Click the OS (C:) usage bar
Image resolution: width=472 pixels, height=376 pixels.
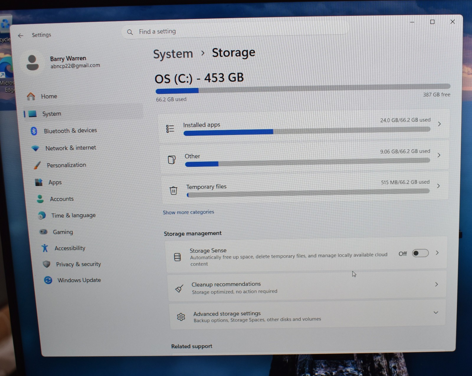[x=303, y=88]
